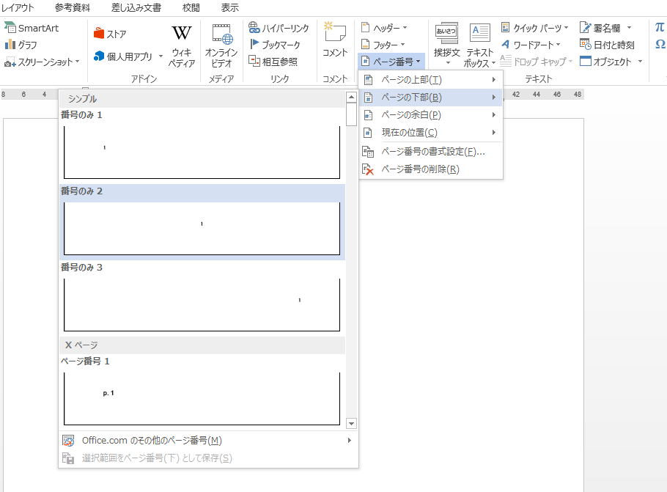The width and height of the screenshot is (667, 492).
Task: Click the gallery scroll down arrow
Action: click(x=351, y=424)
